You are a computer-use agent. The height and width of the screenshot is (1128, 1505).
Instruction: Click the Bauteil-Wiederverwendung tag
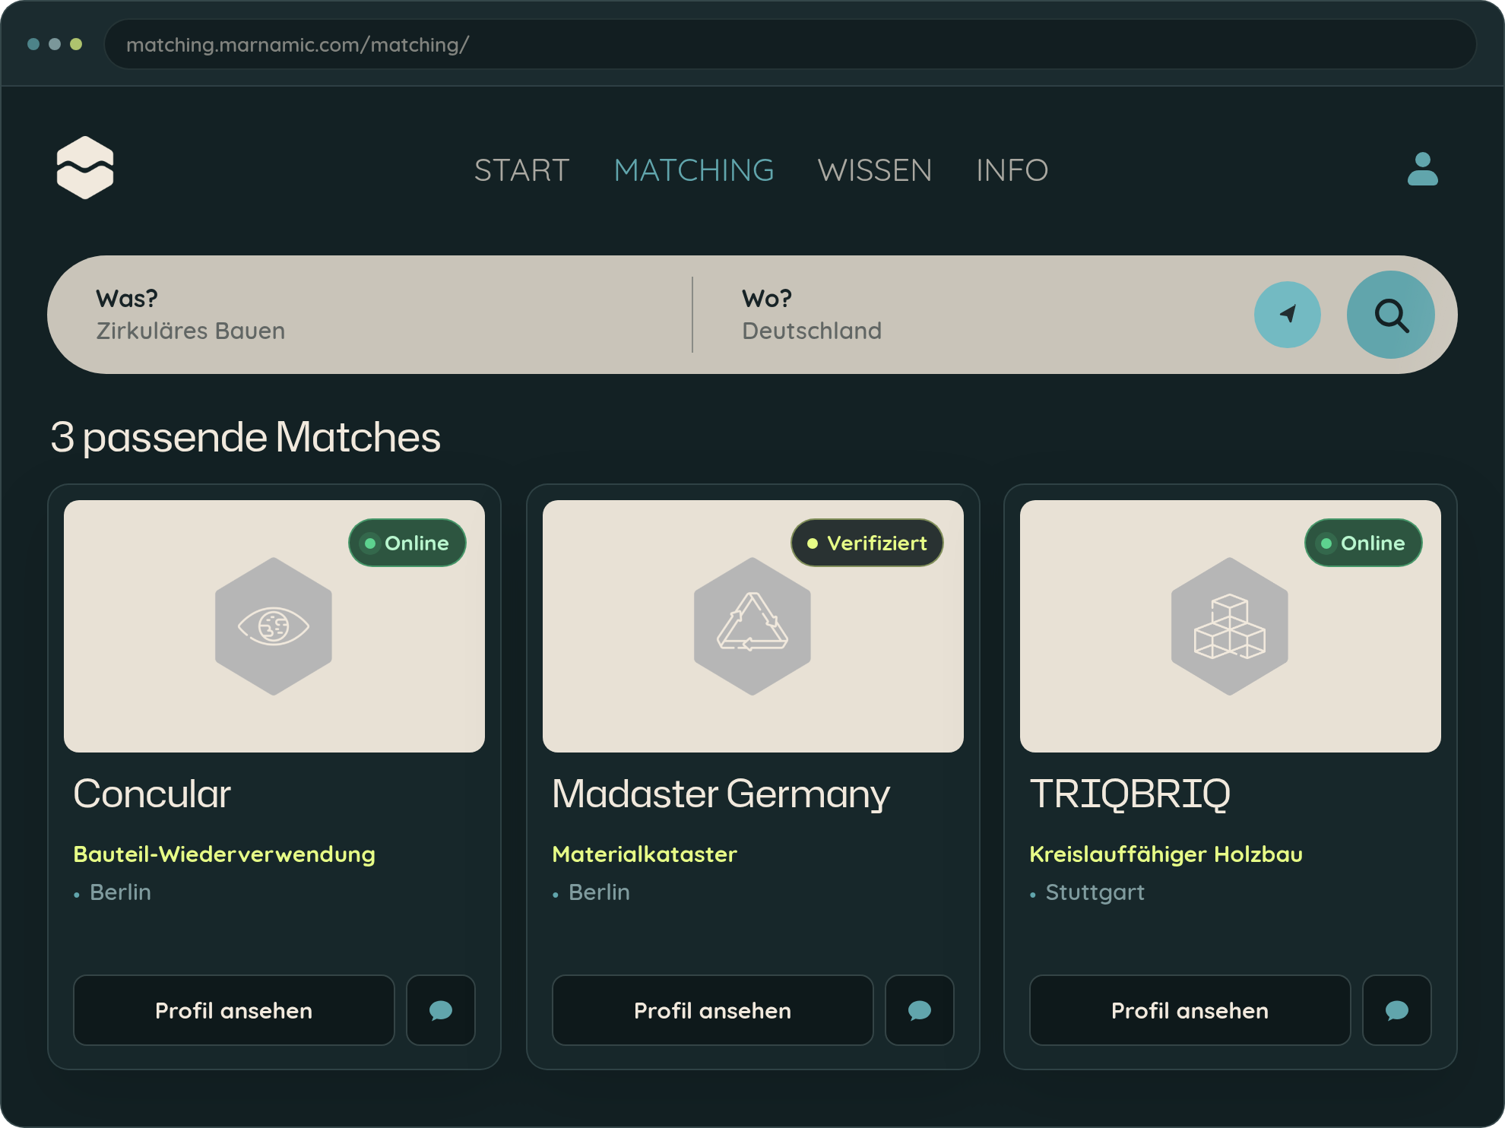[x=224, y=854]
